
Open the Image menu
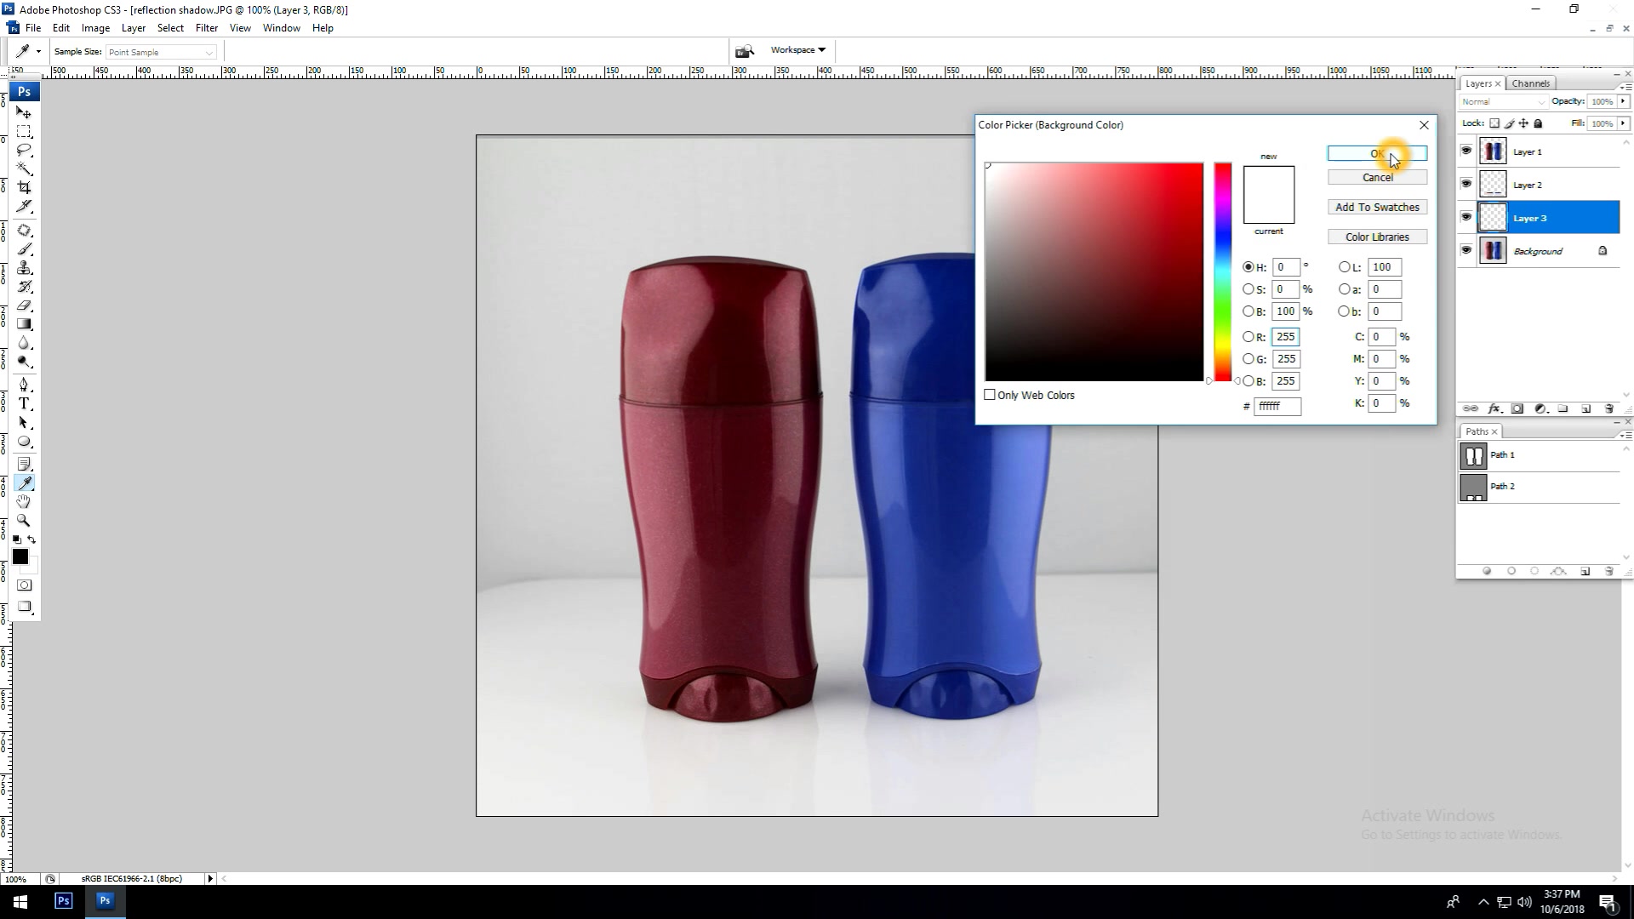(x=96, y=27)
